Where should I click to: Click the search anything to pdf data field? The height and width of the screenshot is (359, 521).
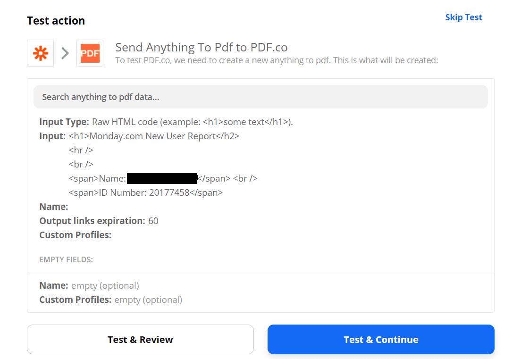pos(260,96)
